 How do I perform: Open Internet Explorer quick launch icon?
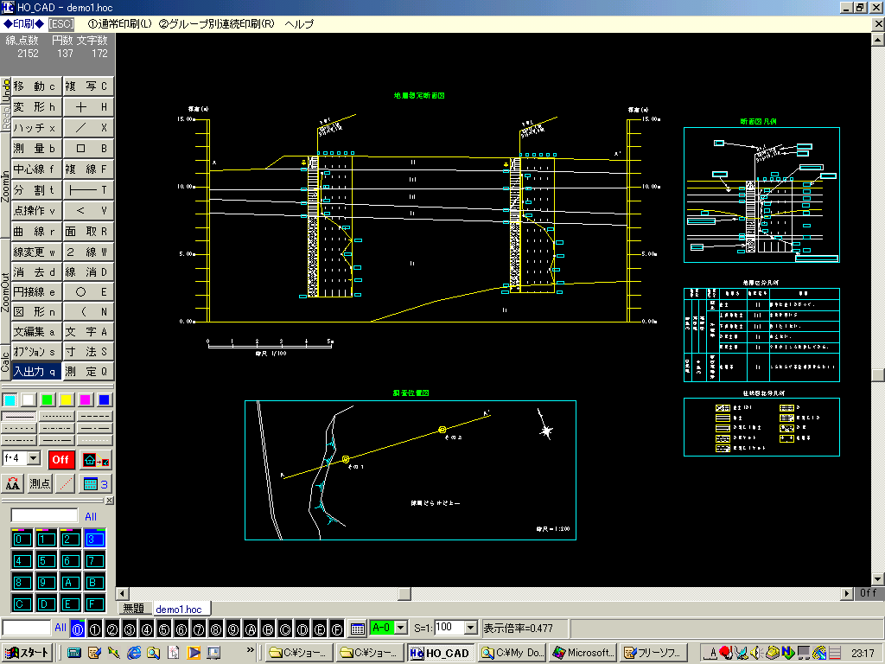click(134, 653)
